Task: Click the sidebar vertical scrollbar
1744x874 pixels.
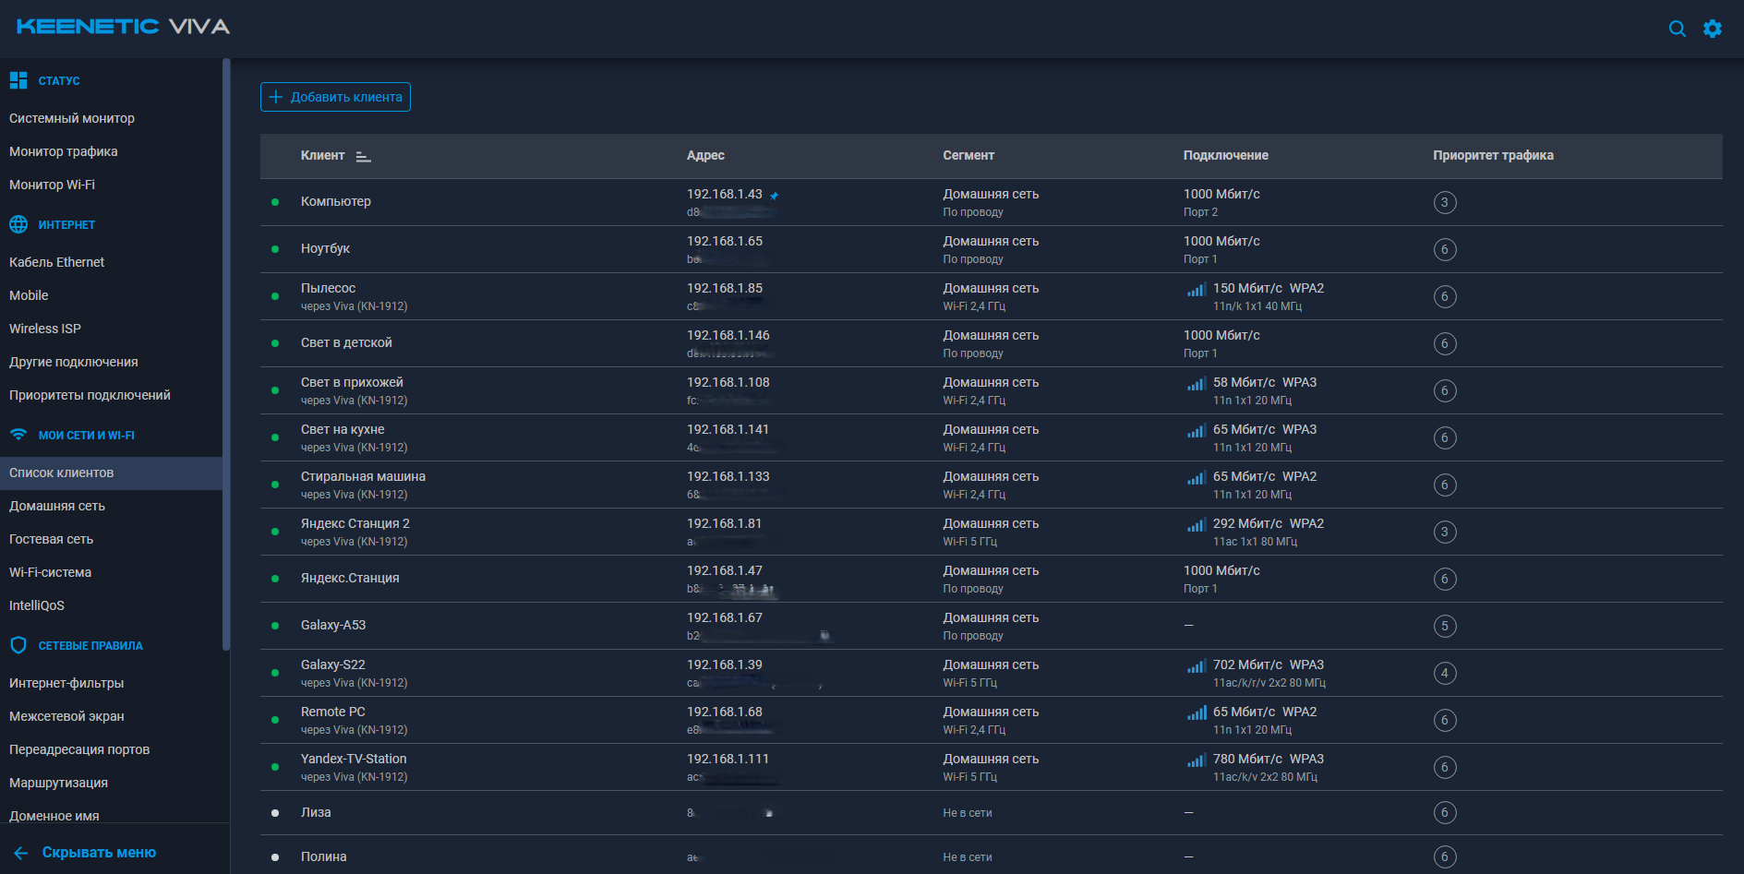Action: pyautogui.click(x=226, y=351)
